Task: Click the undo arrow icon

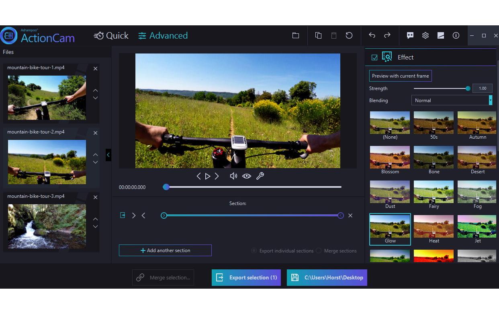Action: coord(372,35)
